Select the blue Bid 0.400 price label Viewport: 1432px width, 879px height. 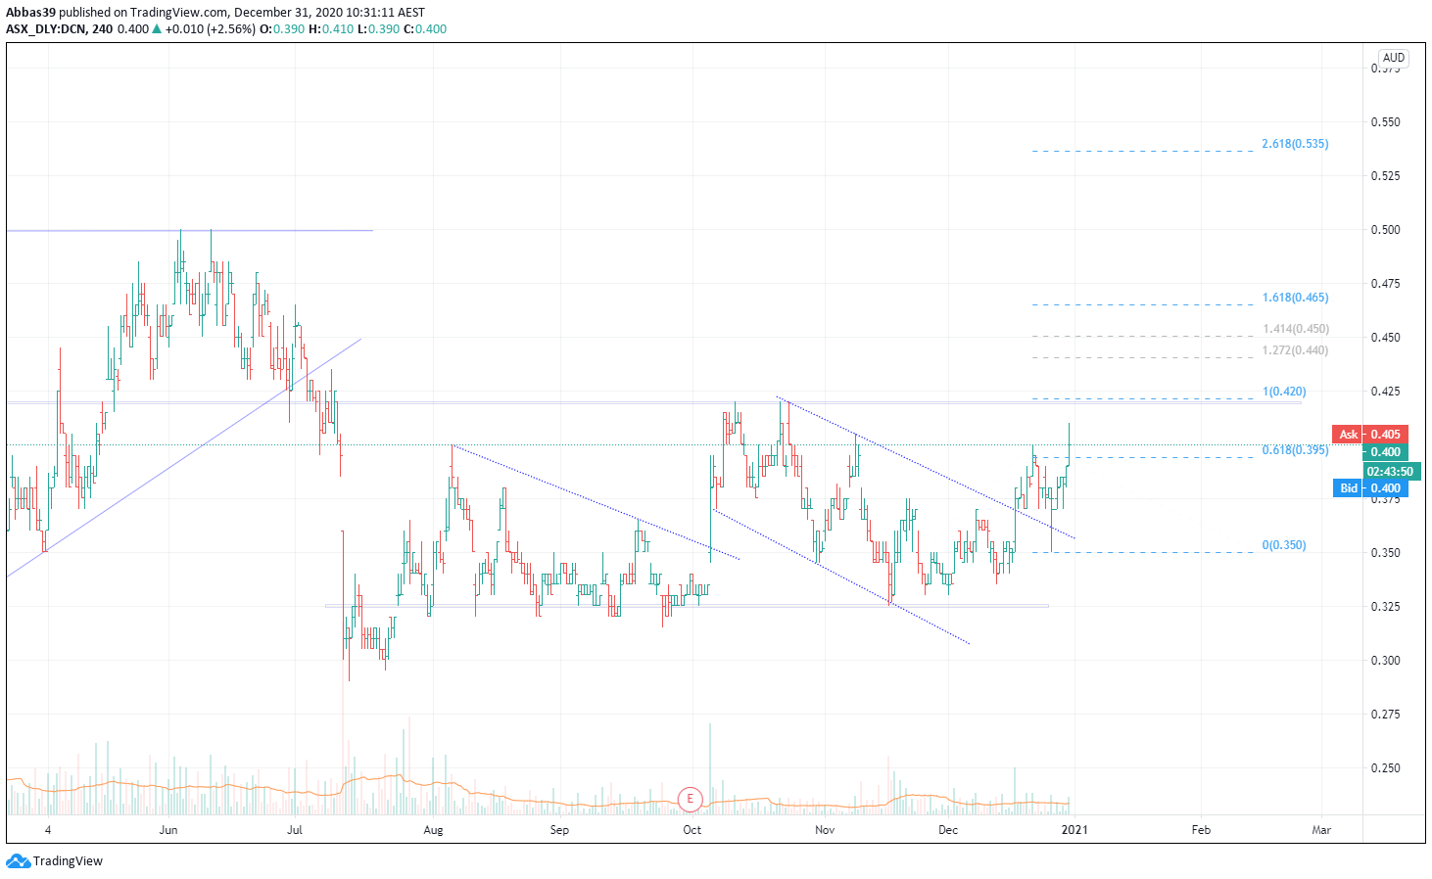pos(1370,488)
